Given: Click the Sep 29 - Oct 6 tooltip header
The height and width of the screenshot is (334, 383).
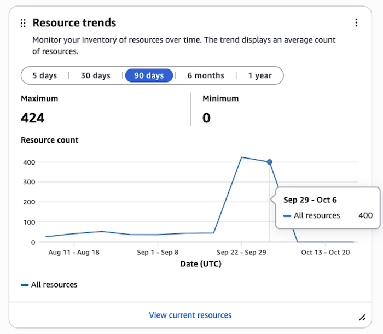Looking at the screenshot, I should 310,200.
